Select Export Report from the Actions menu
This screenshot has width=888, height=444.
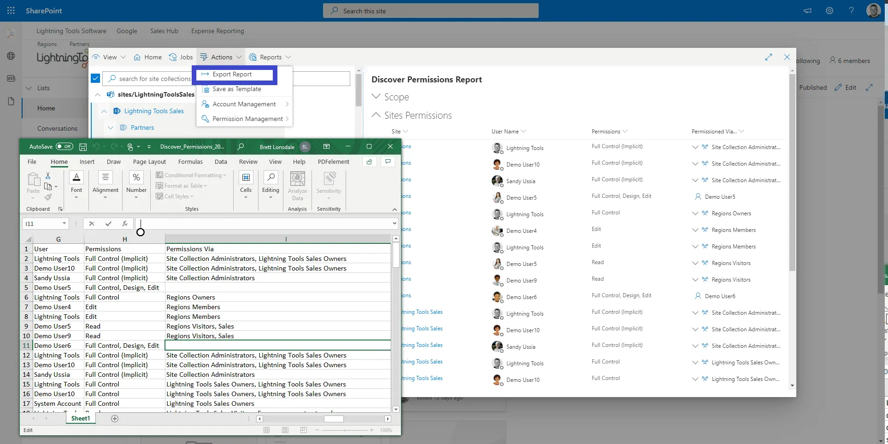coord(232,74)
